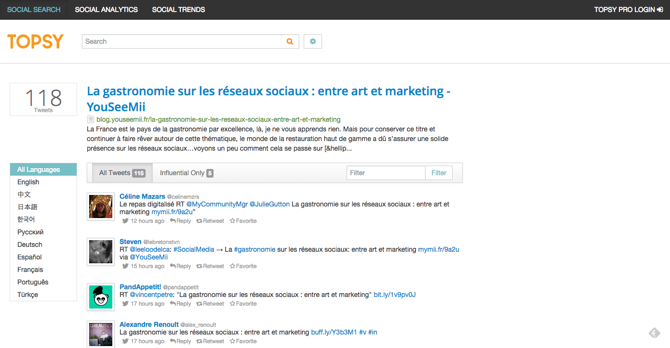The width and height of the screenshot is (670, 348).
Task: Click the orange search magnifier icon
Action: point(290,41)
